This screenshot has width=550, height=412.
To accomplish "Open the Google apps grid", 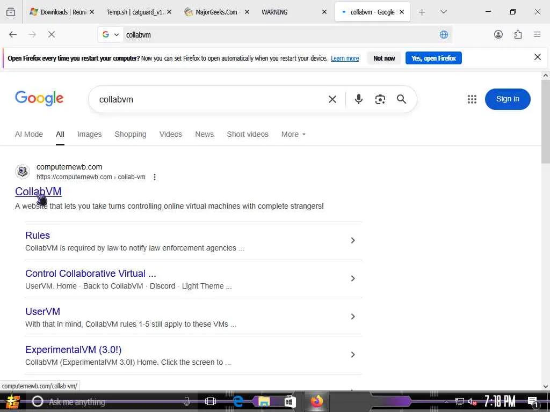I will [472, 99].
